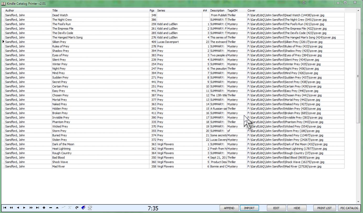Click the vertical scrollbar up arrow
The image size is (363, 213).
[358, 10]
